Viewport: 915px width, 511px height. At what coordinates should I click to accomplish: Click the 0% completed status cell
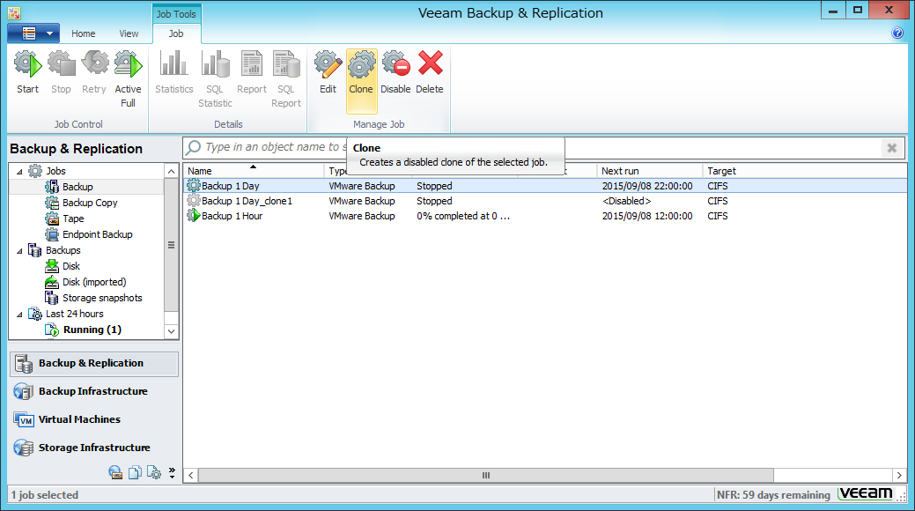[463, 216]
